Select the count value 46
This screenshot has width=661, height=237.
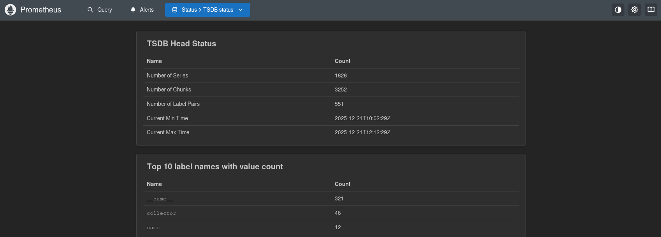click(338, 213)
